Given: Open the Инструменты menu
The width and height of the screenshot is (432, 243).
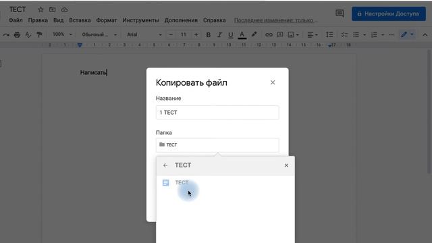Looking at the screenshot, I should 140,20.
